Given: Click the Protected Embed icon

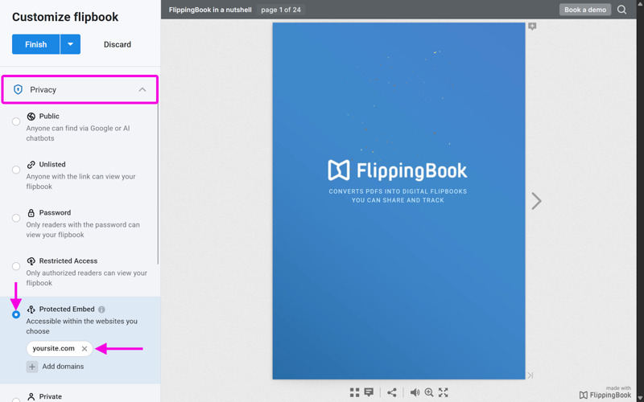Looking at the screenshot, I should tap(31, 310).
